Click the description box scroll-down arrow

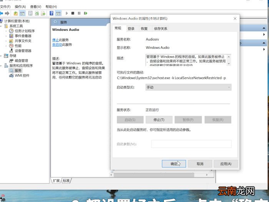229,63
